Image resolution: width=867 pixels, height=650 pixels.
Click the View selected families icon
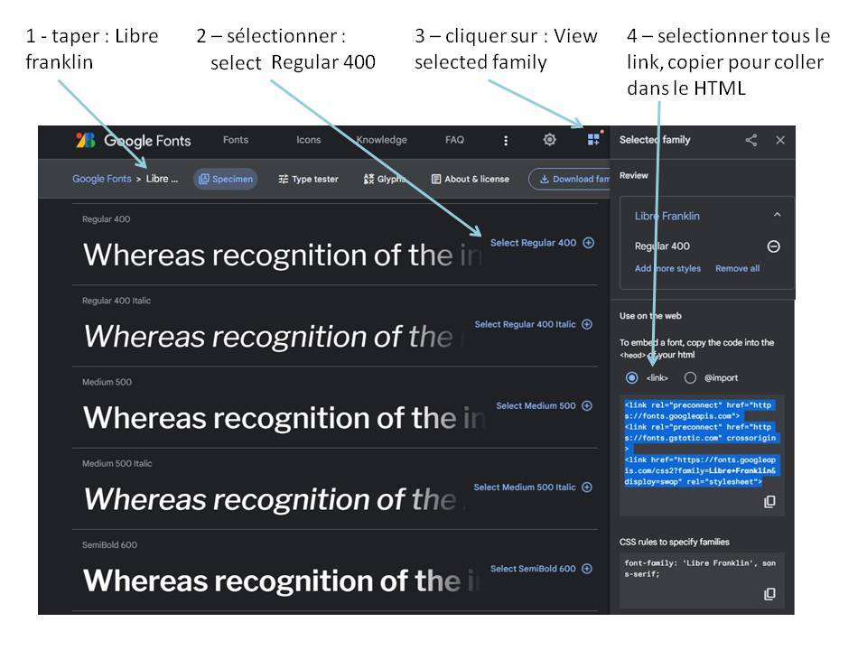point(593,139)
